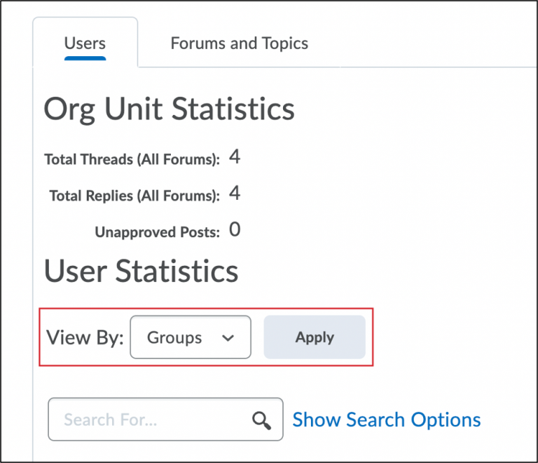Click the Unapproved Posts label
The width and height of the screenshot is (538, 463).
(157, 232)
